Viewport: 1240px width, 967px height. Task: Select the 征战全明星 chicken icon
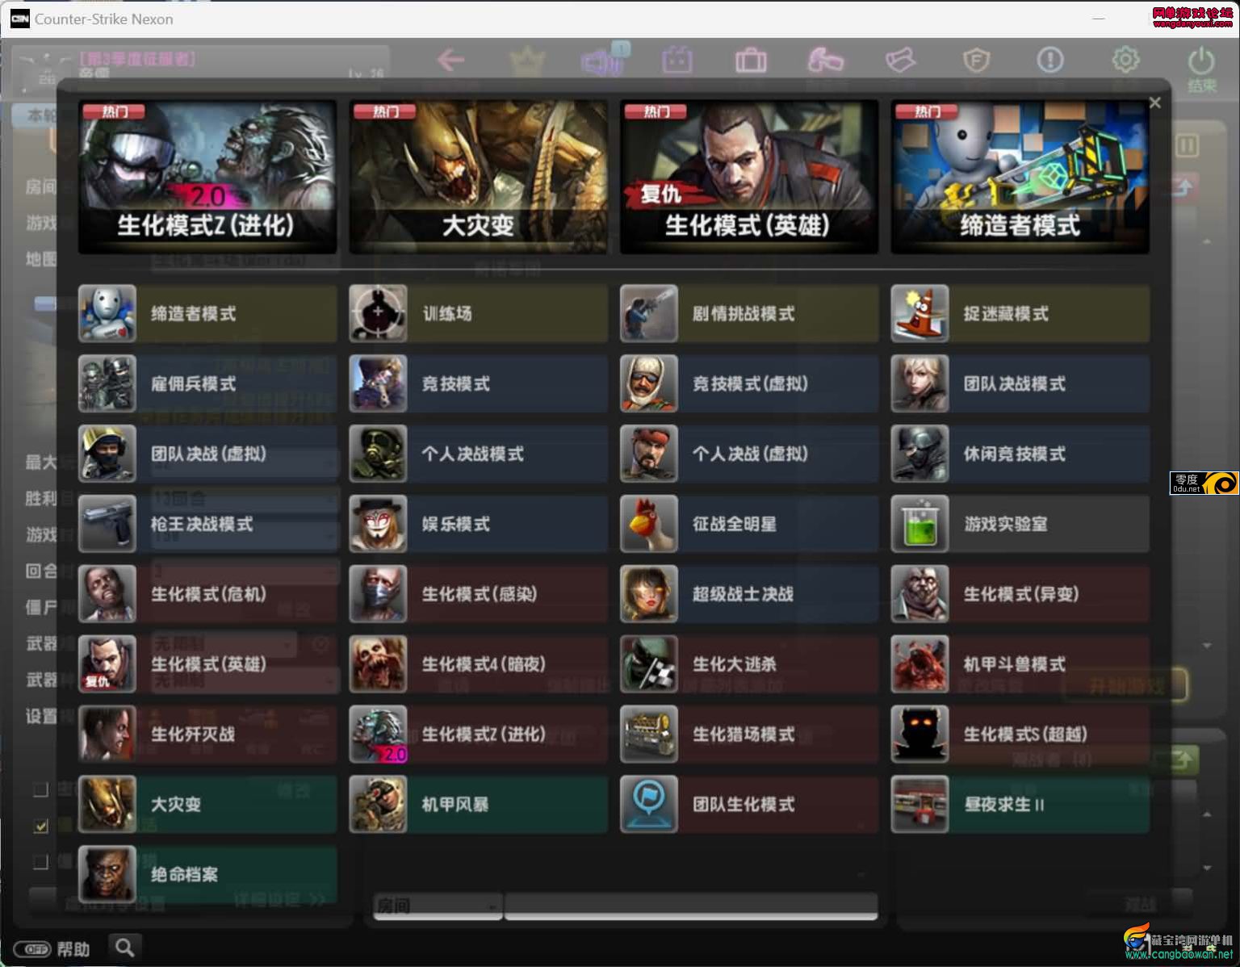pyautogui.click(x=649, y=524)
